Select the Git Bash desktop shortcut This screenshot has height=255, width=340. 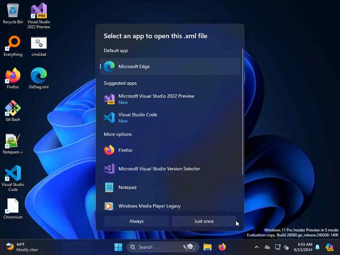tap(13, 111)
